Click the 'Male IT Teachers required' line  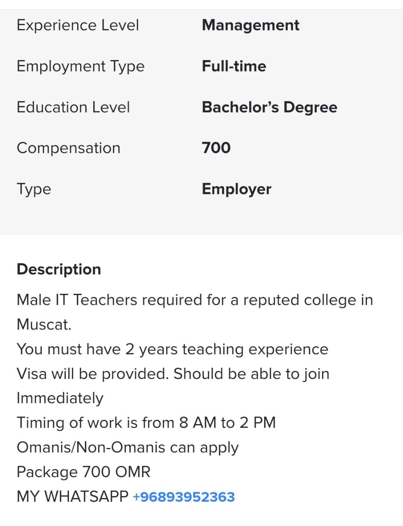(x=195, y=300)
